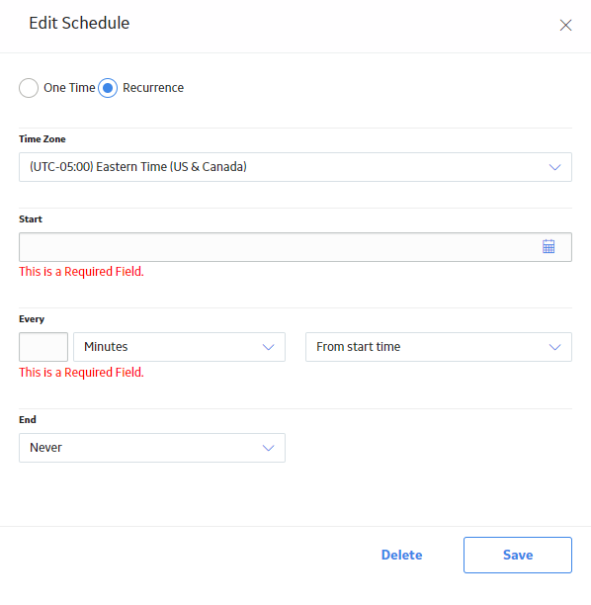Close the Edit Schedule dialog
The width and height of the screenshot is (591, 605).
point(565,25)
